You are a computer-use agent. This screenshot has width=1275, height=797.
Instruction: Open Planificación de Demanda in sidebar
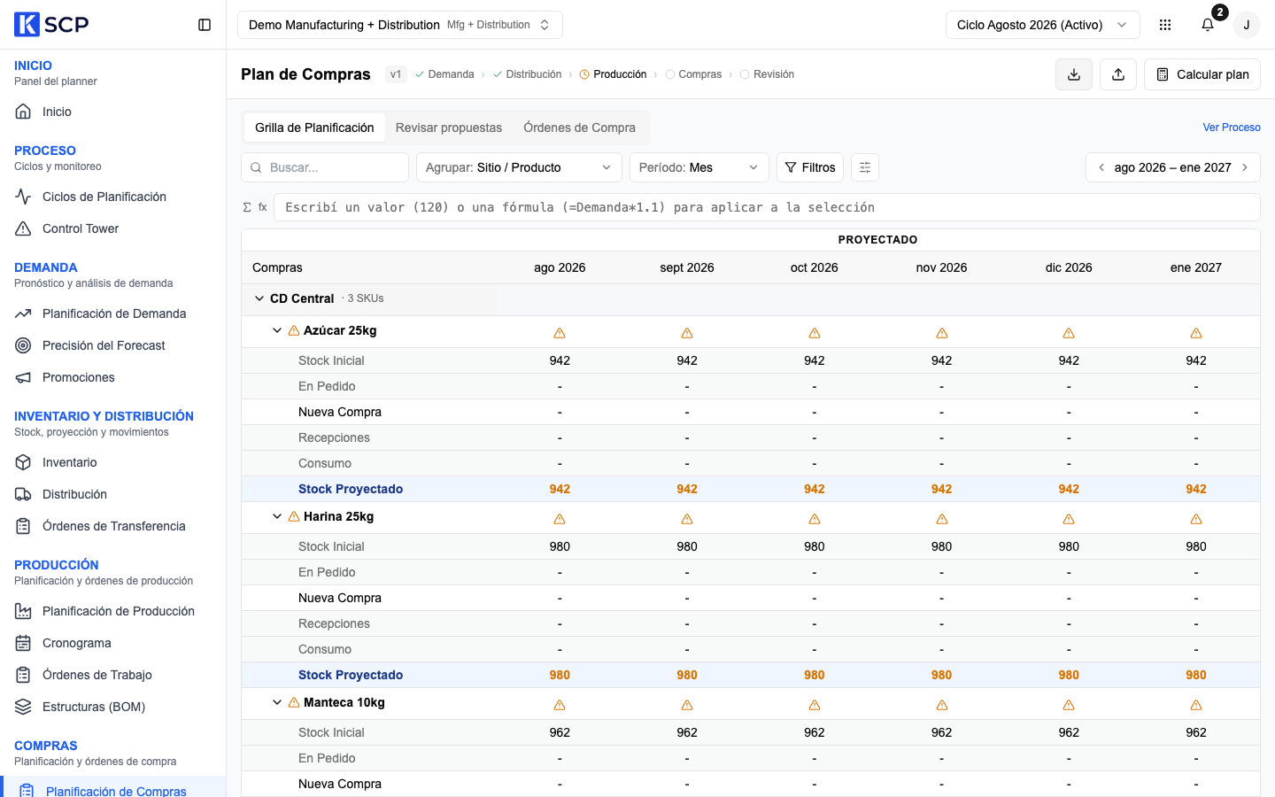[x=113, y=313]
